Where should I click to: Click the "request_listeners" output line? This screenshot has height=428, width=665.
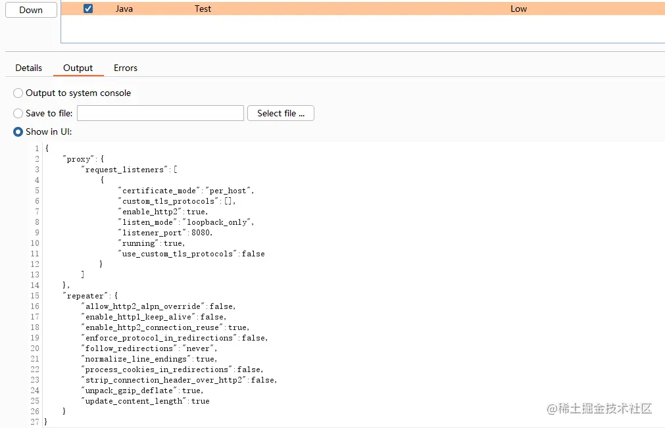point(130,170)
